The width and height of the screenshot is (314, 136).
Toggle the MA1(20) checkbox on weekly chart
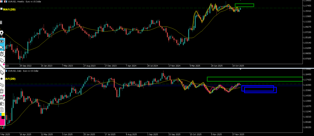coord(1,9)
